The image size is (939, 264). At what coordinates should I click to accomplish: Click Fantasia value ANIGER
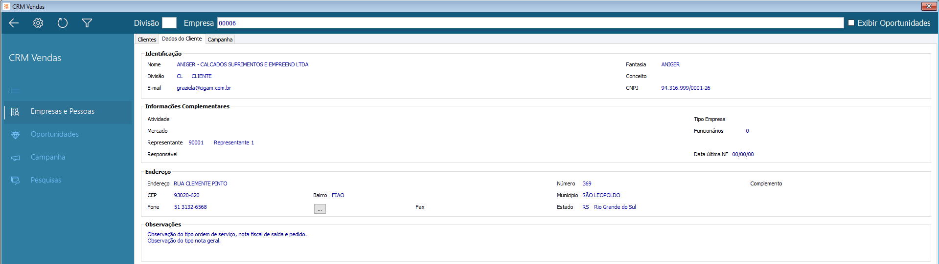[x=670, y=65]
